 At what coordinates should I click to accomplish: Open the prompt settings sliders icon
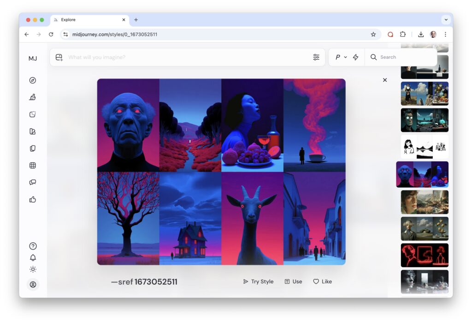click(x=316, y=57)
